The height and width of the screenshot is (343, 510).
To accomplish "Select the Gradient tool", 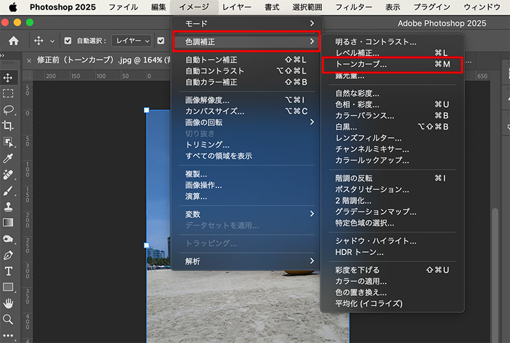I will [8, 223].
